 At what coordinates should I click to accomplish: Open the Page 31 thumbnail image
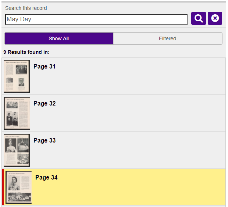(x=17, y=76)
